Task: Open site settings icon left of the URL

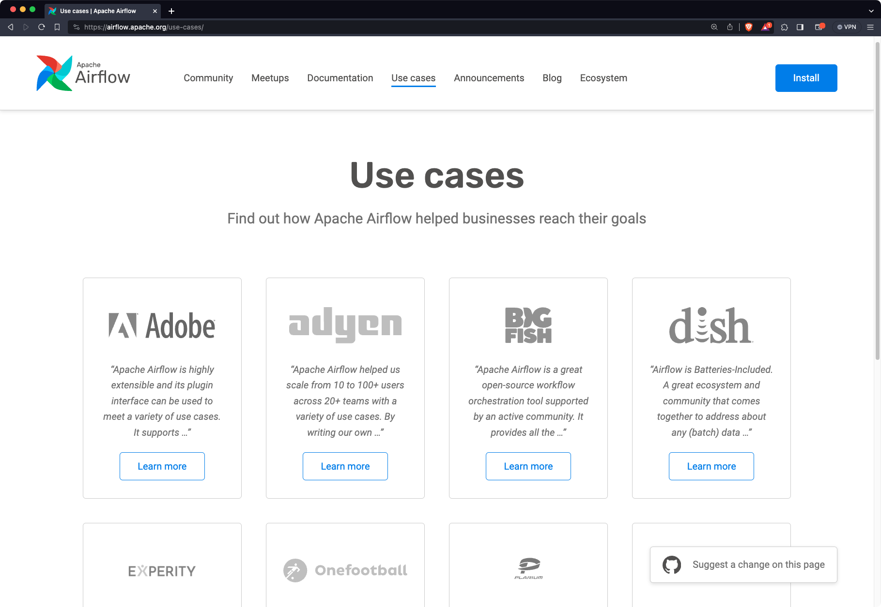Action: point(77,27)
